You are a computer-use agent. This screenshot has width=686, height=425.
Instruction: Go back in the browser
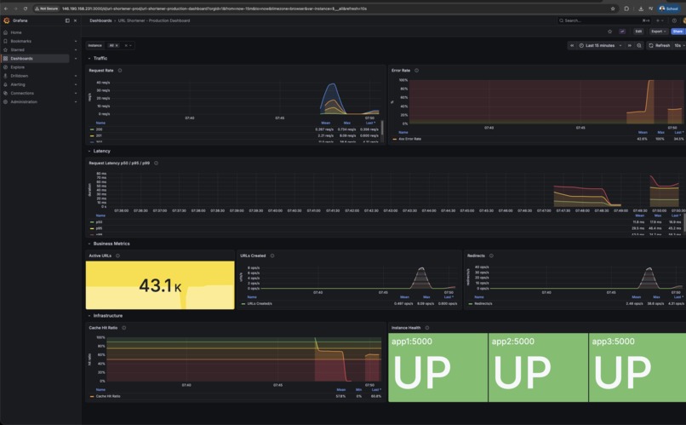pyautogui.click(x=6, y=9)
